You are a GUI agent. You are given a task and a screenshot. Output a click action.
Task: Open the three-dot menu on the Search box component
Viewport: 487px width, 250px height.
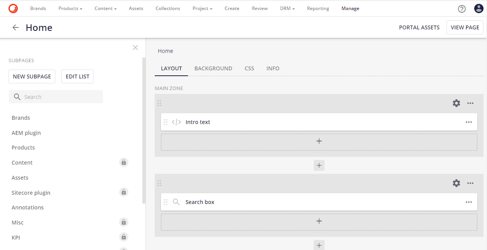coord(469,202)
